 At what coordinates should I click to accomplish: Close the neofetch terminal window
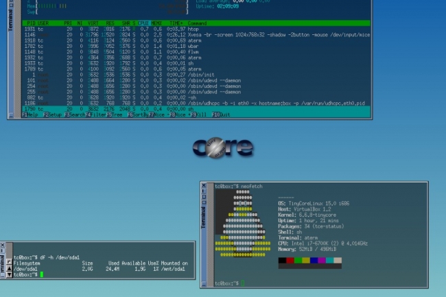(x=204, y=186)
